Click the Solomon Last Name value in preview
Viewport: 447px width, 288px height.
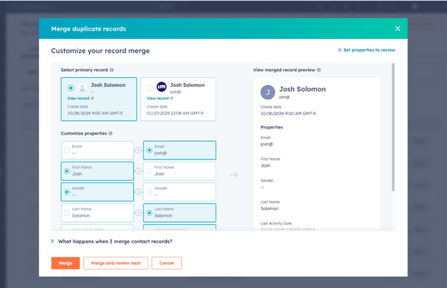pos(269,209)
